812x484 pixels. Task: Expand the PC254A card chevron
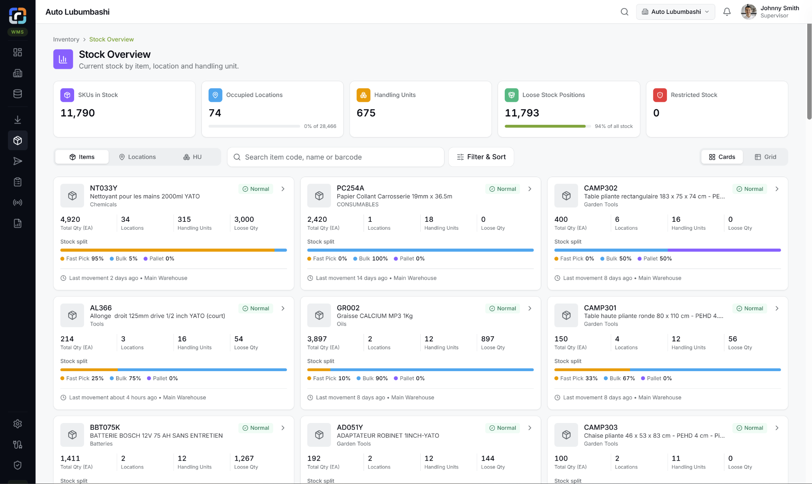pyautogui.click(x=530, y=189)
